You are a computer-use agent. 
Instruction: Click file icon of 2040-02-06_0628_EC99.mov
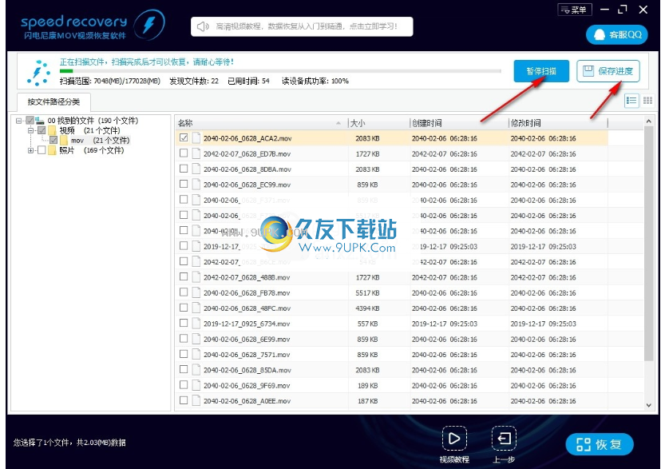(196, 185)
